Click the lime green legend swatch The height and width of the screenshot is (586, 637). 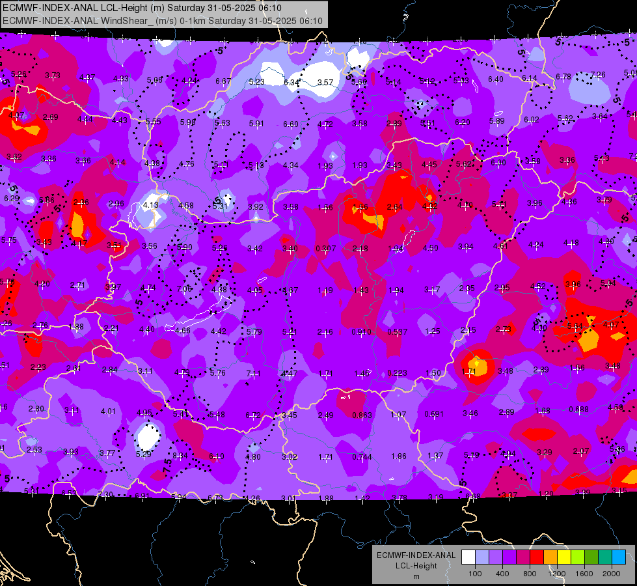pyautogui.click(x=578, y=557)
